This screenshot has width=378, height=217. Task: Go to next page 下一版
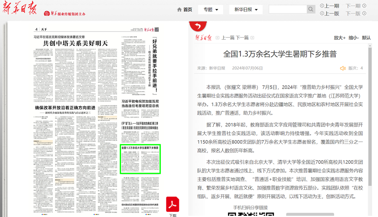click(356, 13)
